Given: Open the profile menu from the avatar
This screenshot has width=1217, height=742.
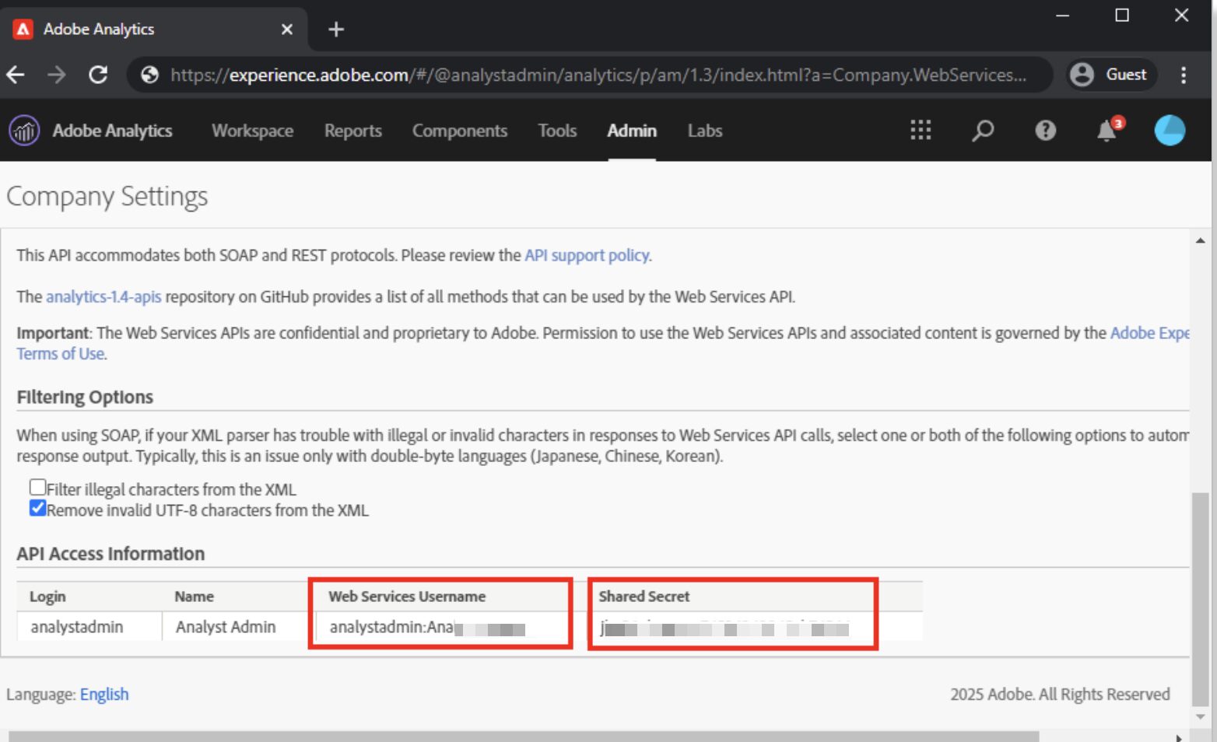Looking at the screenshot, I should coord(1169,130).
